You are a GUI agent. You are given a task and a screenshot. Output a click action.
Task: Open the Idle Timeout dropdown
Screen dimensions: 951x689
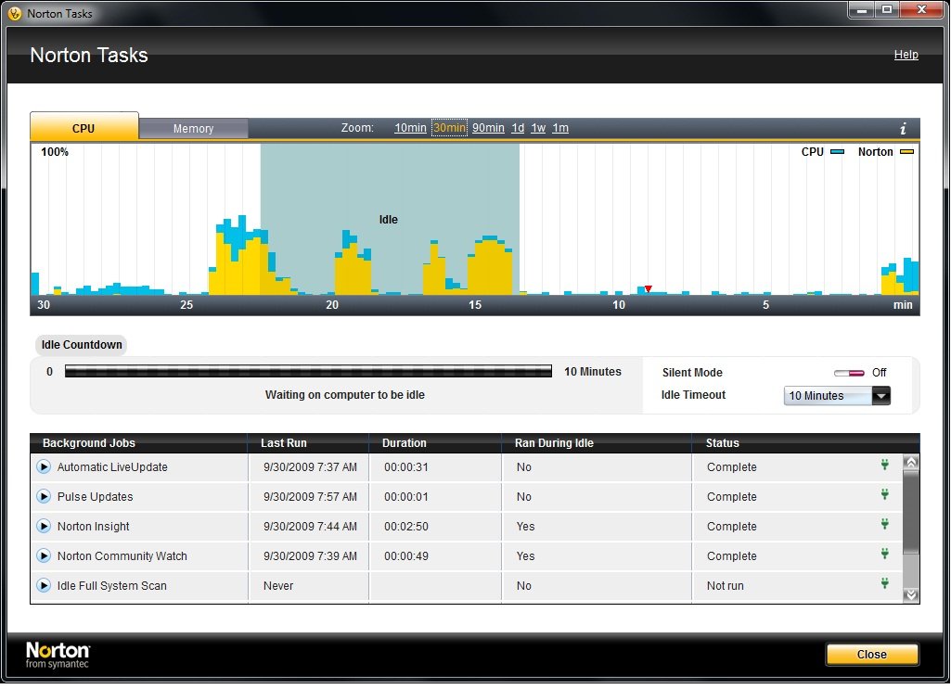pyautogui.click(x=837, y=398)
